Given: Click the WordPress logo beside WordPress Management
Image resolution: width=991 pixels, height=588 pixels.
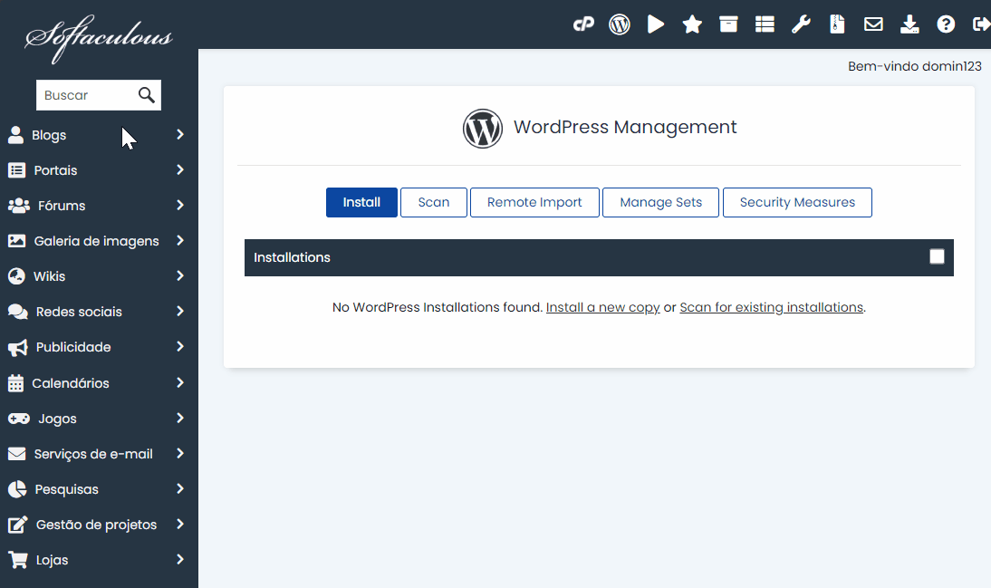Looking at the screenshot, I should click(483, 129).
